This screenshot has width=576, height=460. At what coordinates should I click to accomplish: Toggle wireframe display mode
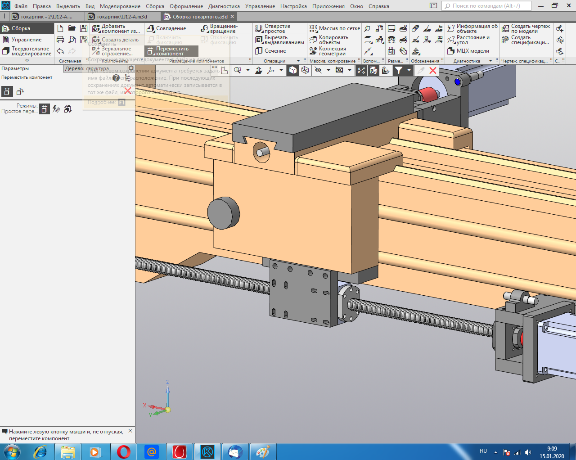(x=305, y=70)
